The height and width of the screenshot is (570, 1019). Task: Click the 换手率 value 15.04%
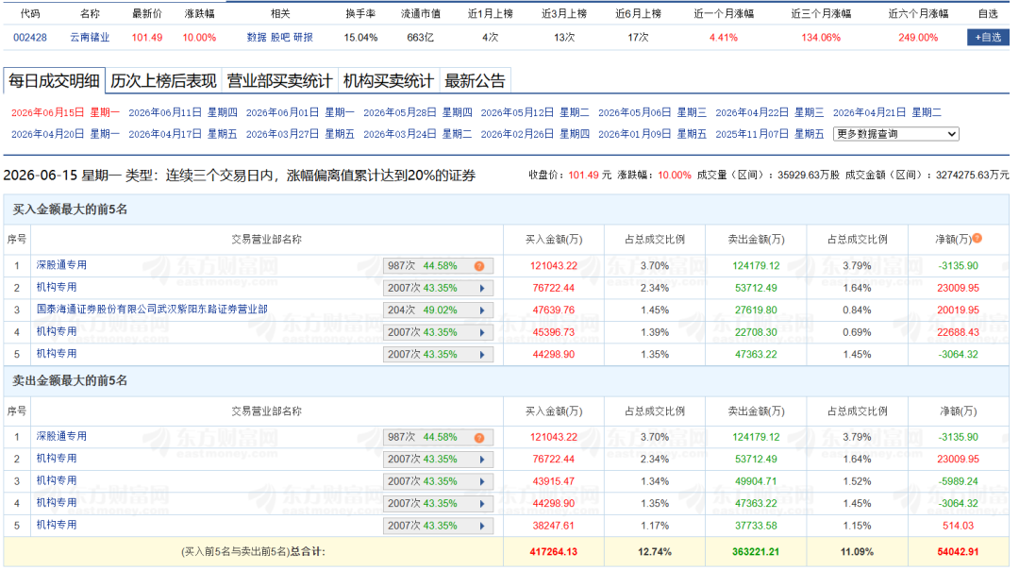[x=360, y=38]
